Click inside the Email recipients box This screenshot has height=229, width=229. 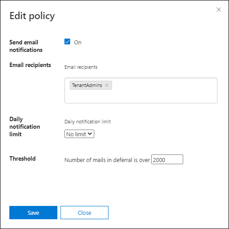tap(141, 91)
